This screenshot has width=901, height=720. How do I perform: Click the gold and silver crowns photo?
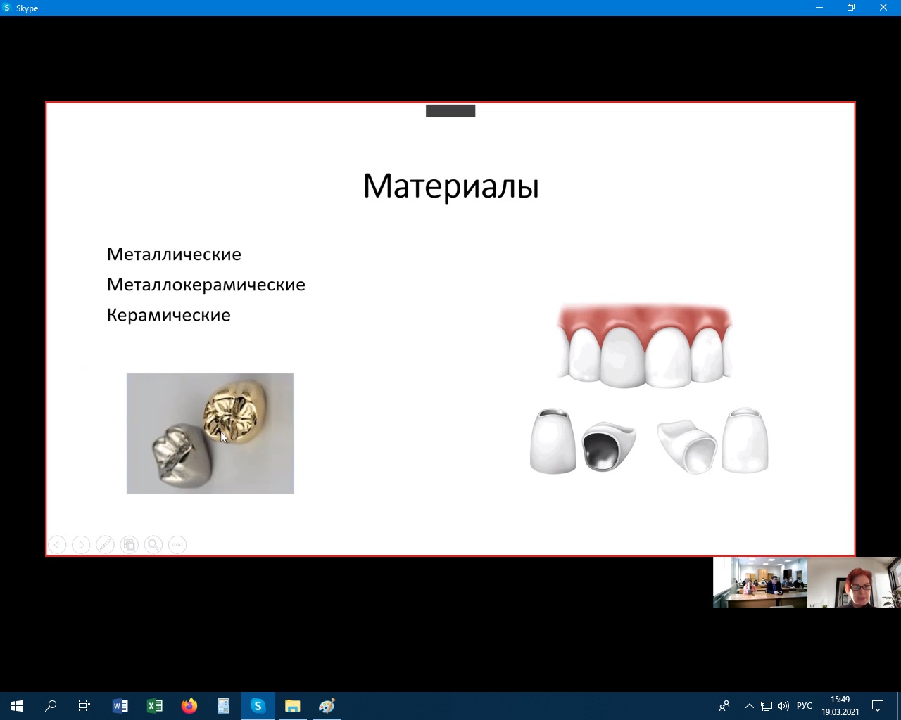point(210,433)
